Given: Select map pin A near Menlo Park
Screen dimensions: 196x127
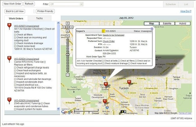Looking at the screenshot, I should point(106,85).
